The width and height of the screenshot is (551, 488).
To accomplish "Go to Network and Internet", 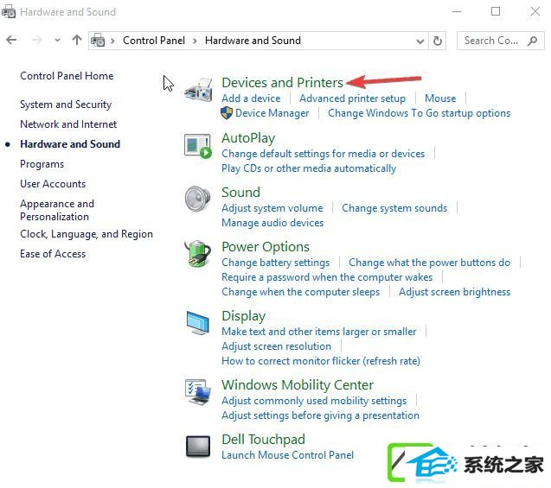I will 68,124.
